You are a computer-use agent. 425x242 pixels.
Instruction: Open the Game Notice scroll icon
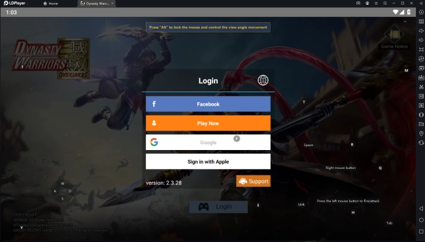coord(394,35)
